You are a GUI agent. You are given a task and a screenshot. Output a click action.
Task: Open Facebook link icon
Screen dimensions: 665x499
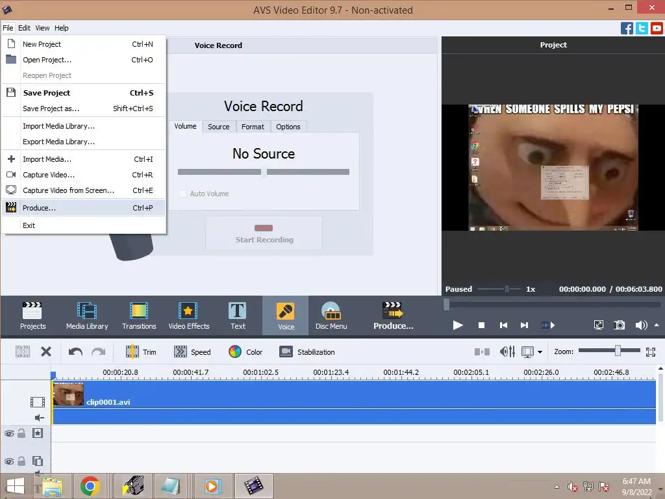pyautogui.click(x=627, y=28)
